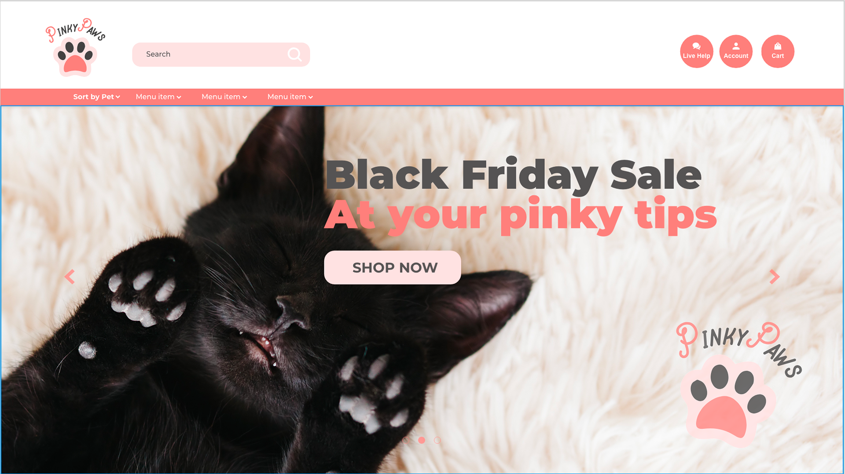This screenshot has height=474, width=845.
Task: Expand the first Menu item chevron
Action: click(179, 97)
